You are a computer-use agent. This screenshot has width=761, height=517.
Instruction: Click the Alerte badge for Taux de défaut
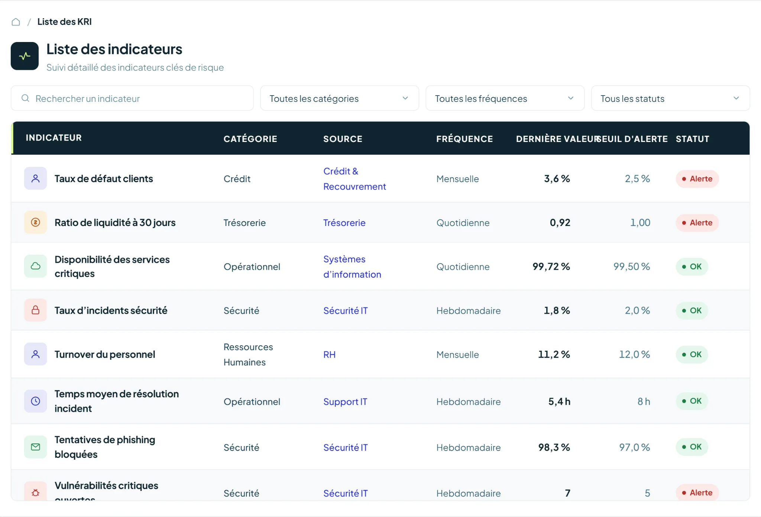(x=697, y=179)
